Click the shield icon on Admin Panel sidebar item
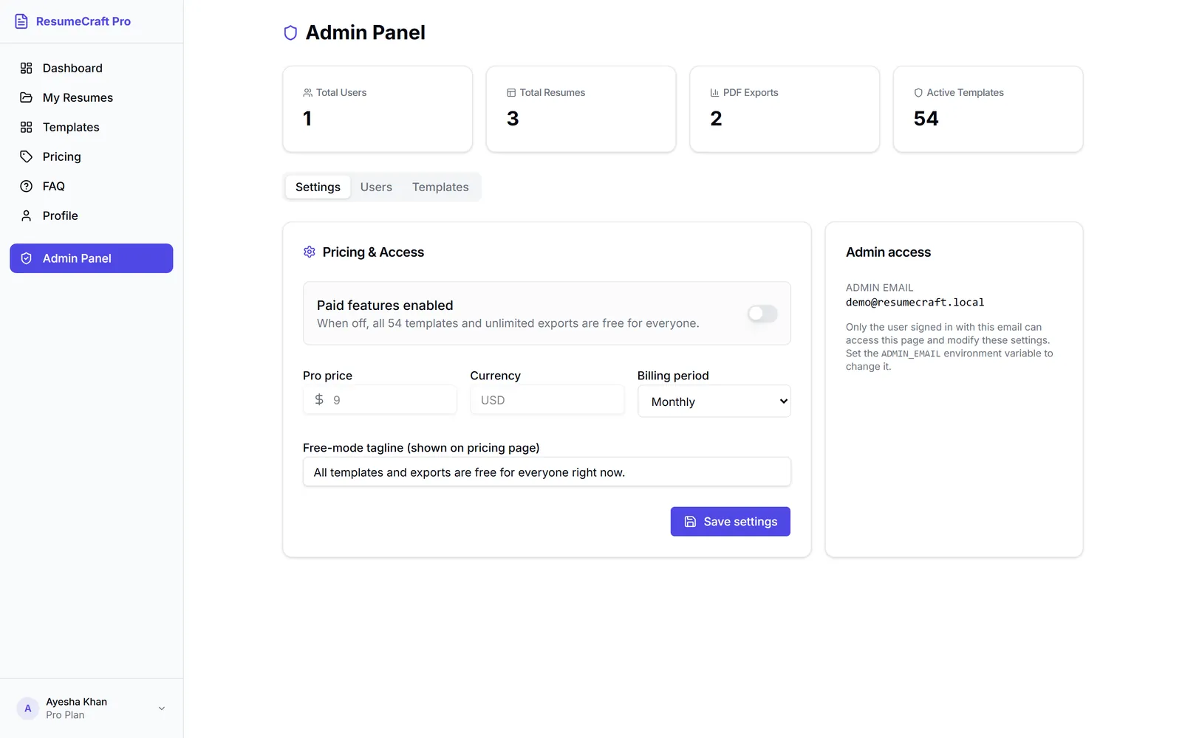Viewport: 1182px width, 738px height. 27,258
